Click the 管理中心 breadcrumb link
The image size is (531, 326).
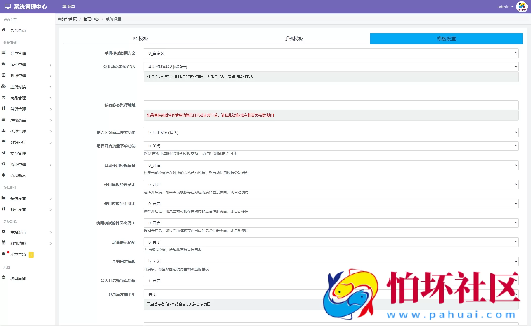point(91,19)
